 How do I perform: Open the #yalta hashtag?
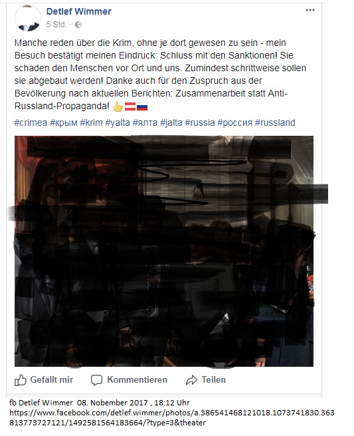click(118, 122)
